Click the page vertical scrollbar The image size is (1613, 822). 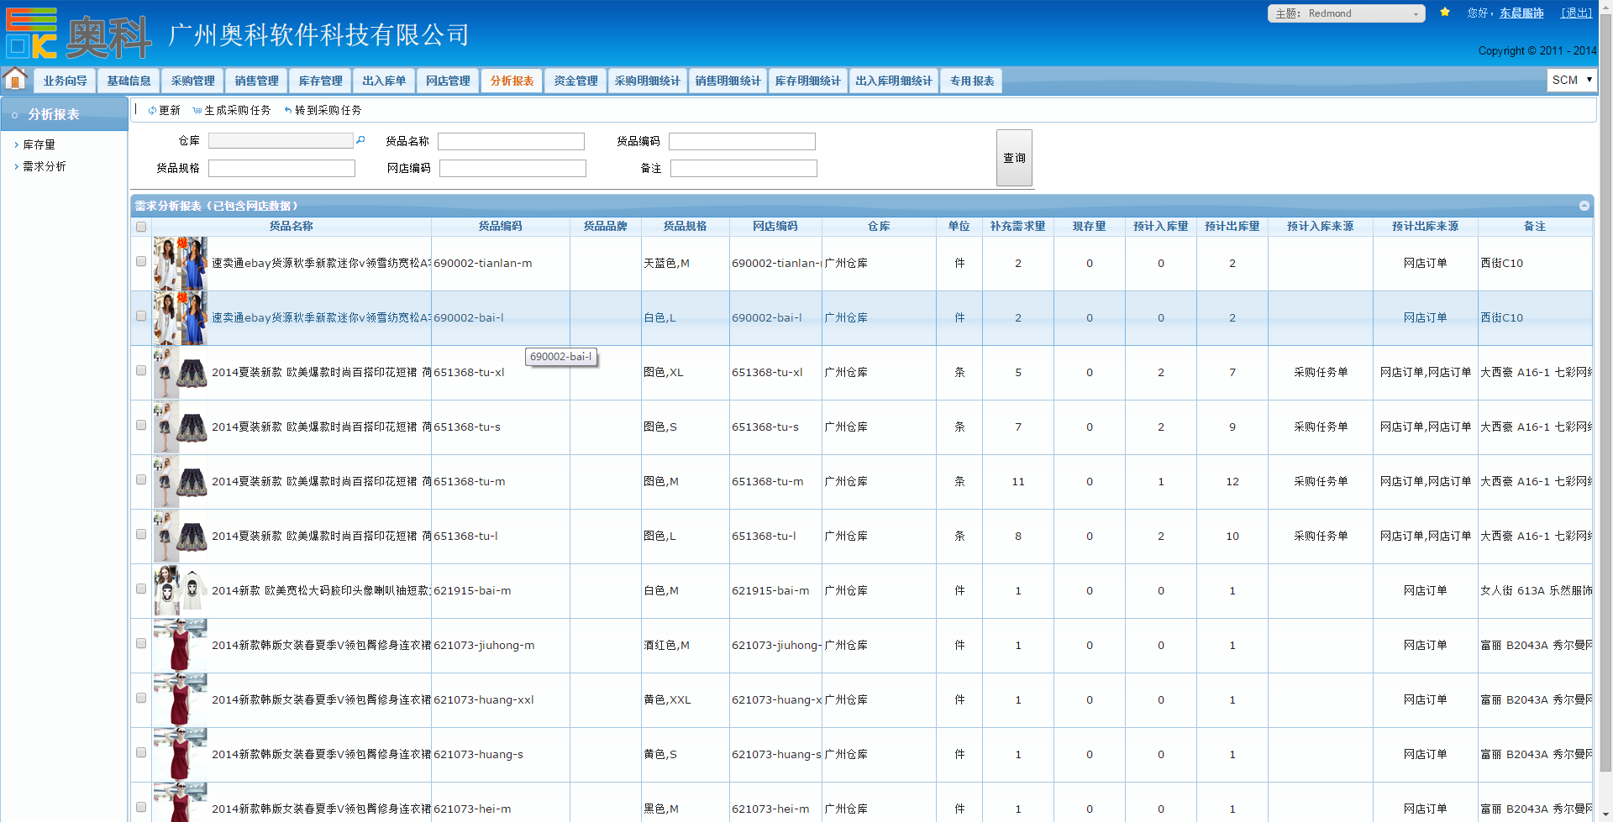pyautogui.click(x=1605, y=420)
